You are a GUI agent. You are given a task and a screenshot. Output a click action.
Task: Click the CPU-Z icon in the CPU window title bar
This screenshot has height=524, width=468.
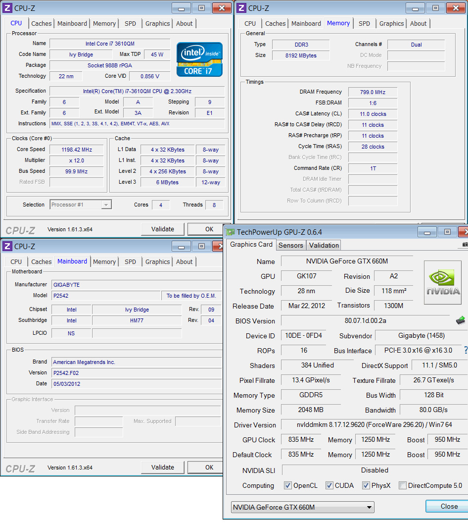coord(7,8)
